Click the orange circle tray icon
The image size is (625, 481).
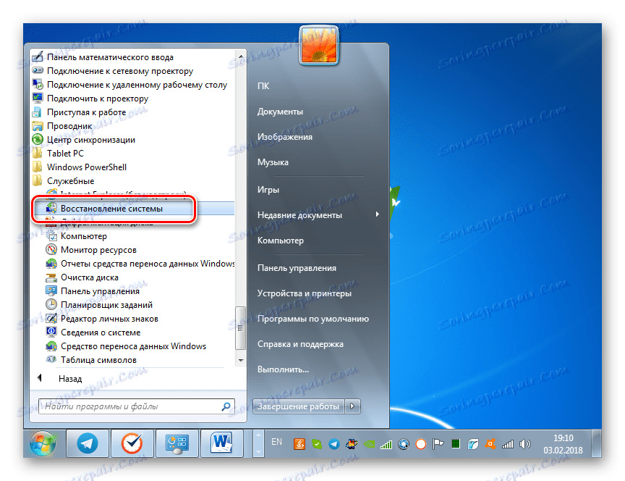click(420, 444)
